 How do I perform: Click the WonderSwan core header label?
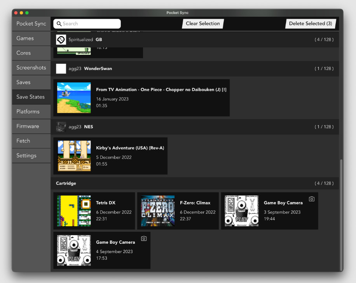coord(98,68)
